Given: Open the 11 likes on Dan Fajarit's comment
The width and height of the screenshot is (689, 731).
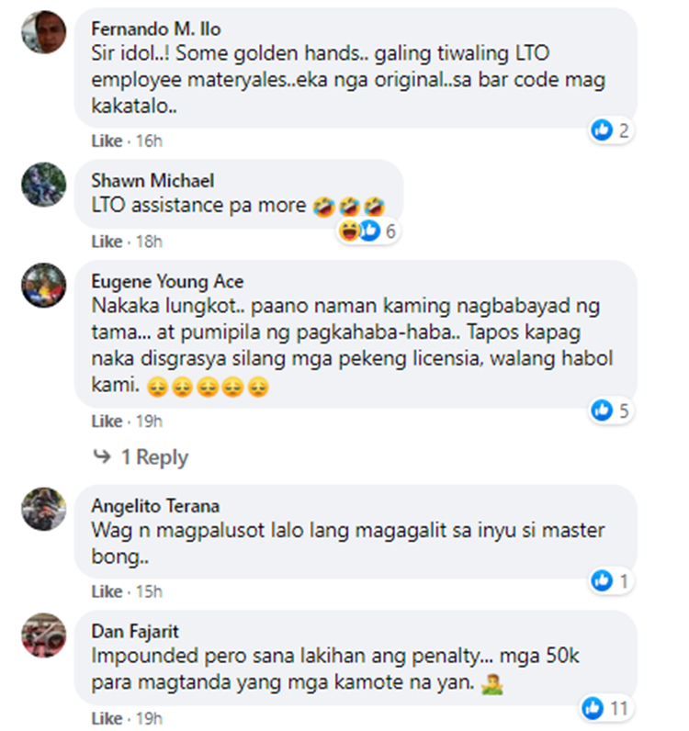Looking at the screenshot, I should point(606,709).
